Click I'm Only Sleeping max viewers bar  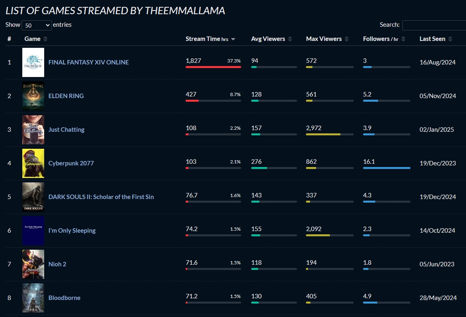click(330, 235)
